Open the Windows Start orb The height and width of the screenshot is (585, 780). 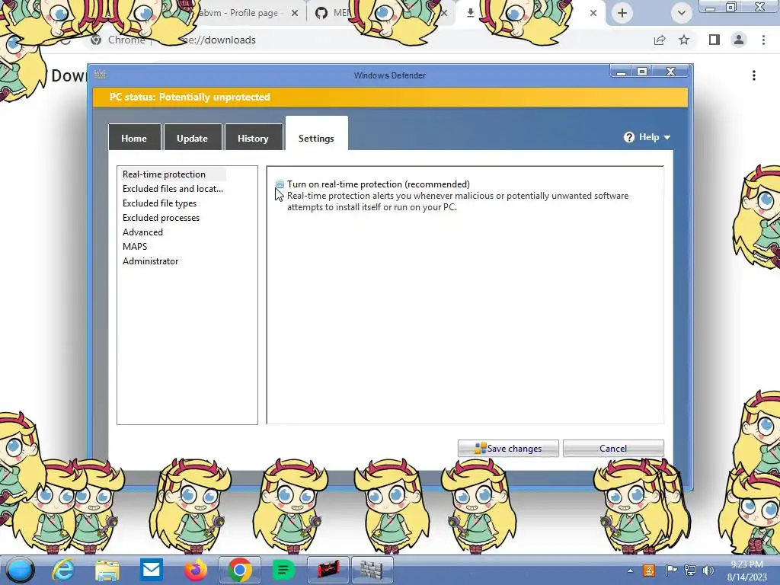20,570
